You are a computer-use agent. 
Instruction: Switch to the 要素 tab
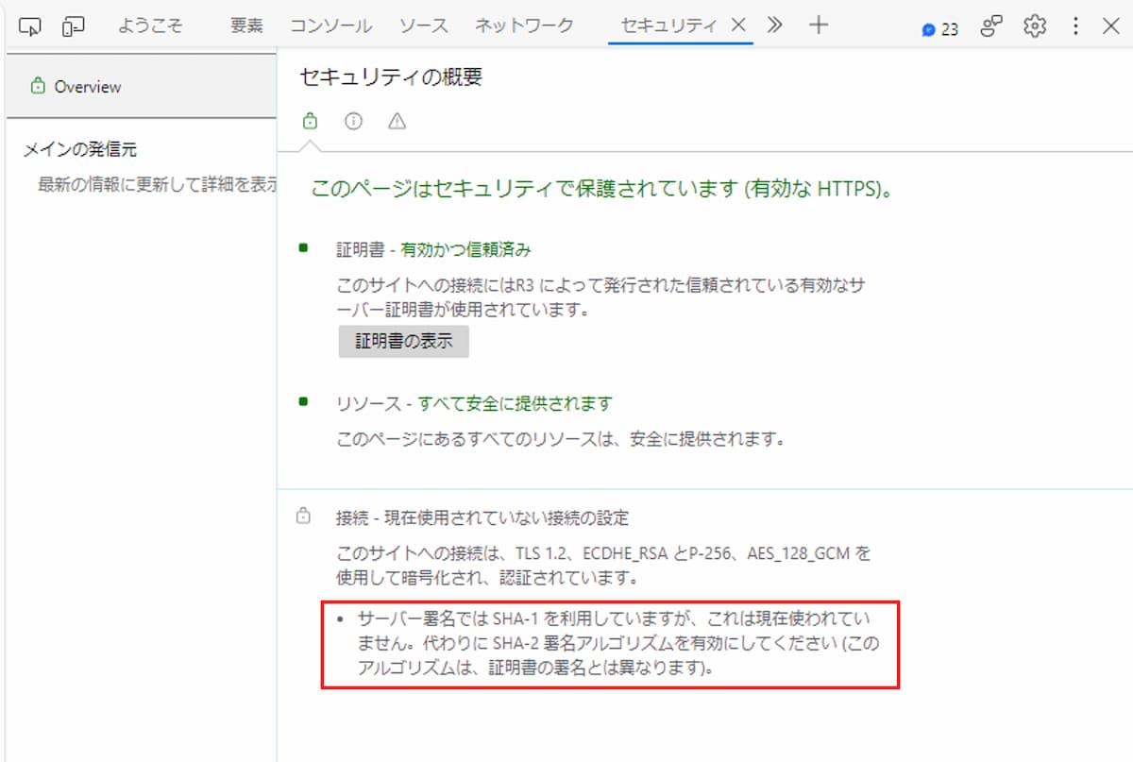coord(245,25)
